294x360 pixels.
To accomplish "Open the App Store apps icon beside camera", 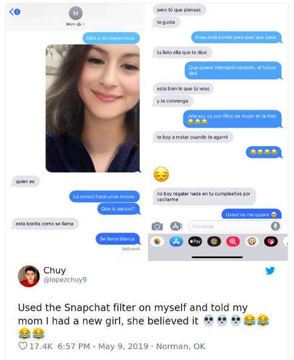I will tap(176, 226).
